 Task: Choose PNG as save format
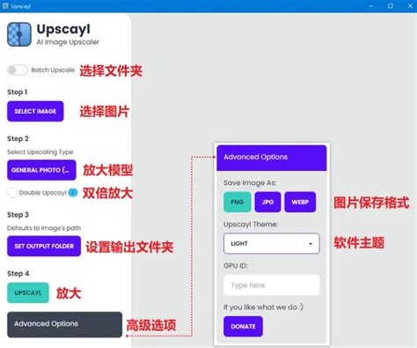pyautogui.click(x=238, y=202)
